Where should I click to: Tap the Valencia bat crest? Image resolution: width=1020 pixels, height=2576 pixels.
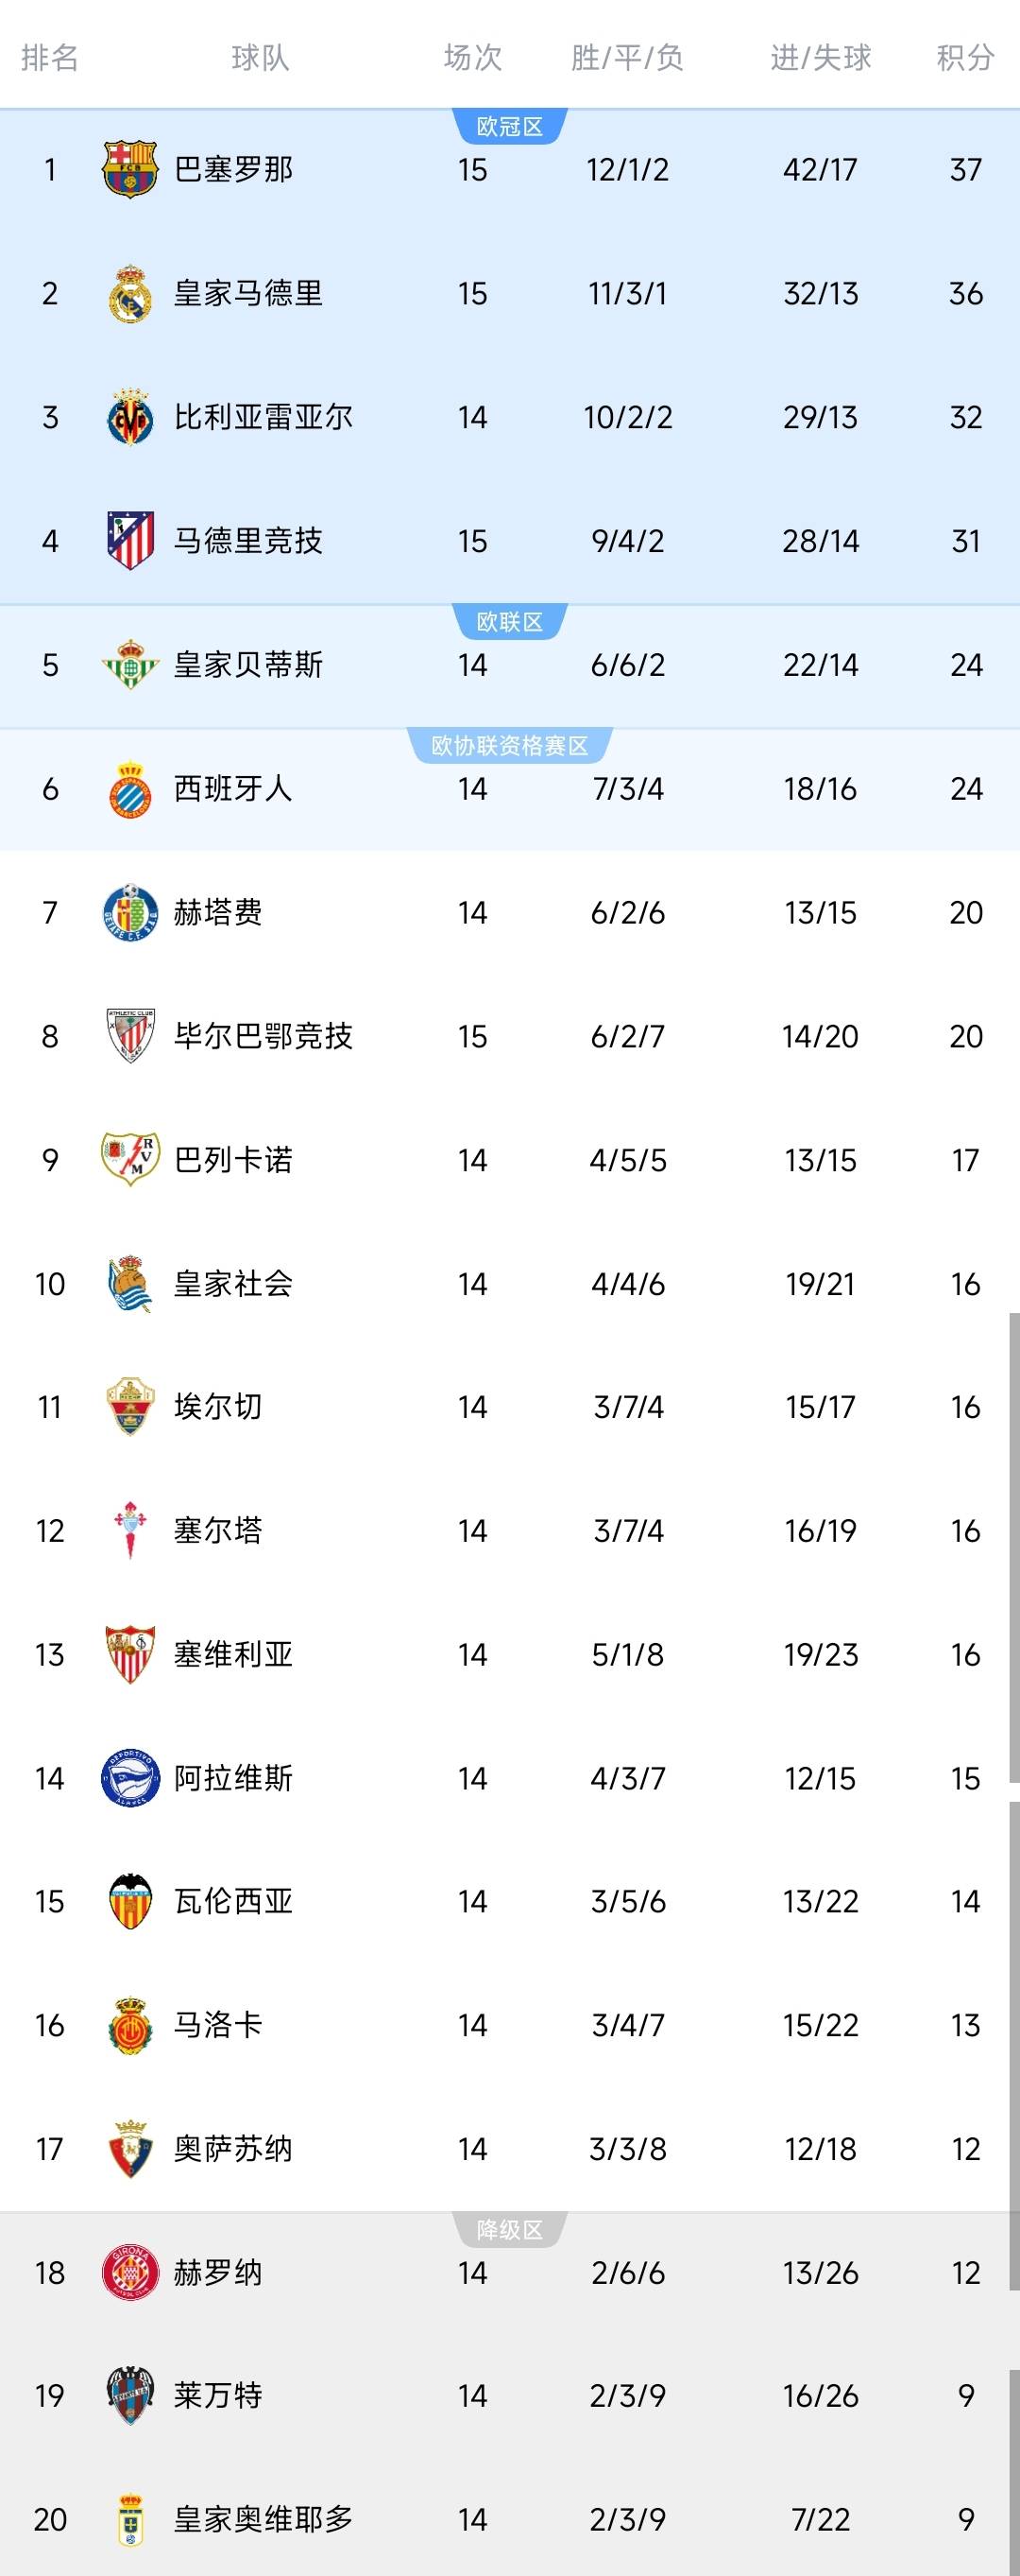pyautogui.click(x=130, y=1901)
